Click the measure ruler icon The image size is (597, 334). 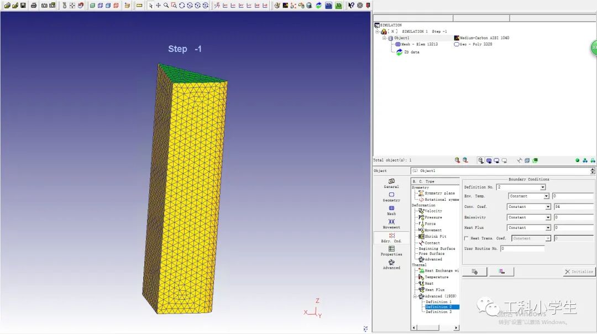click(x=139, y=6)
